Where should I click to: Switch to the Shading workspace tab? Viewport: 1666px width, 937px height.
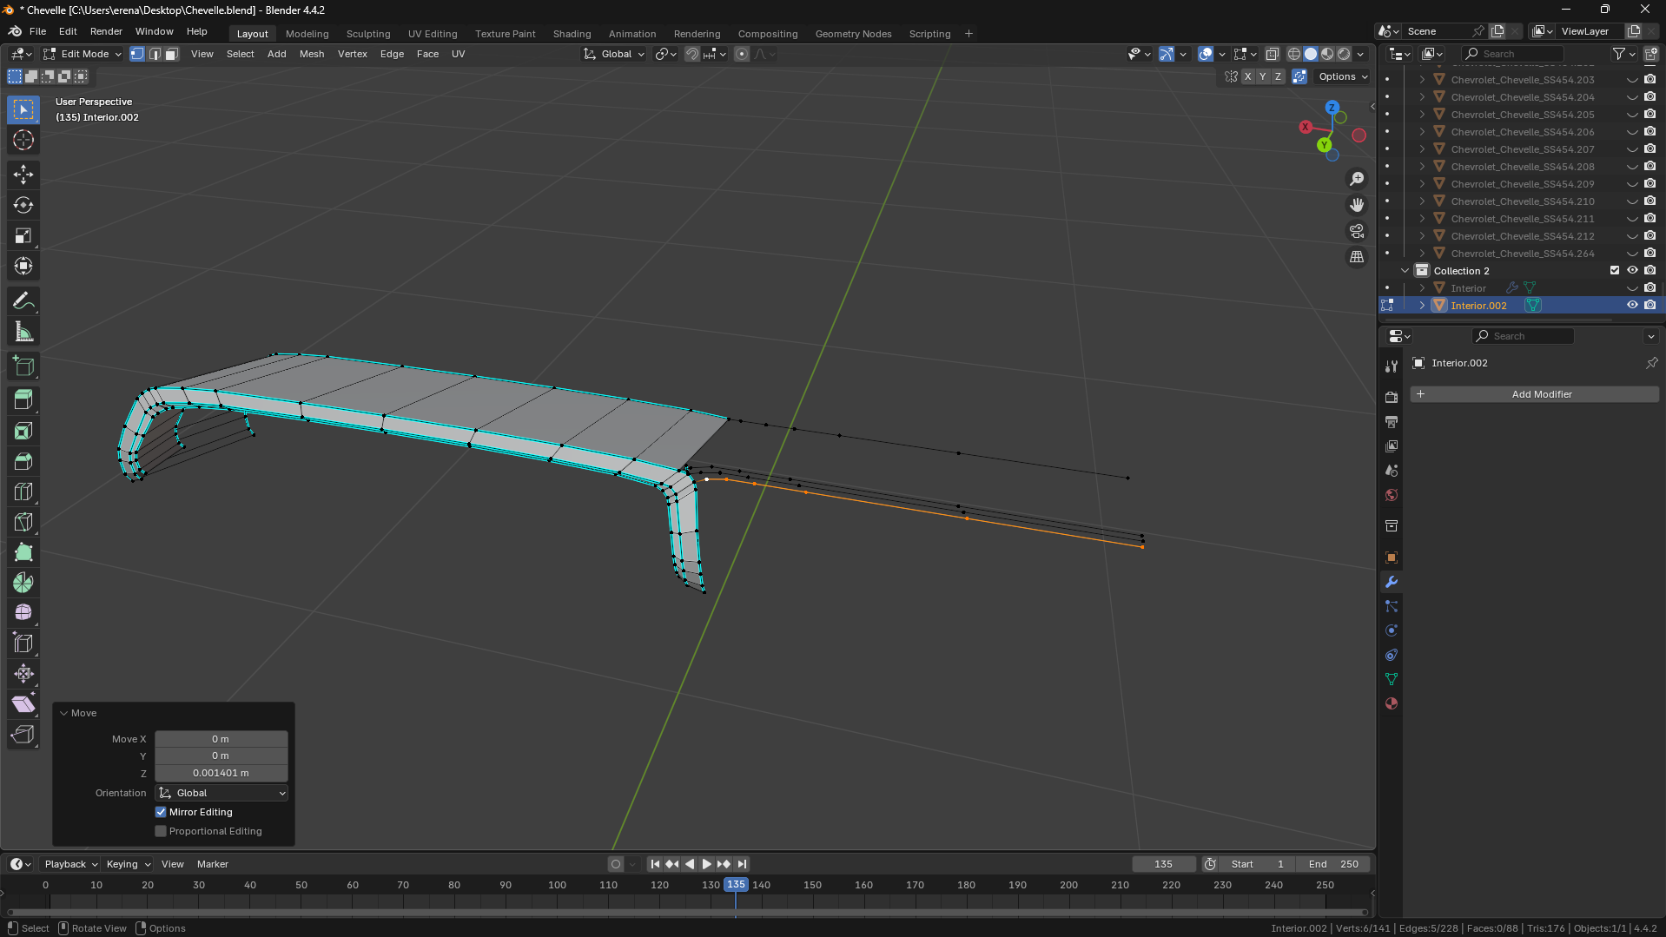[572, 34]
